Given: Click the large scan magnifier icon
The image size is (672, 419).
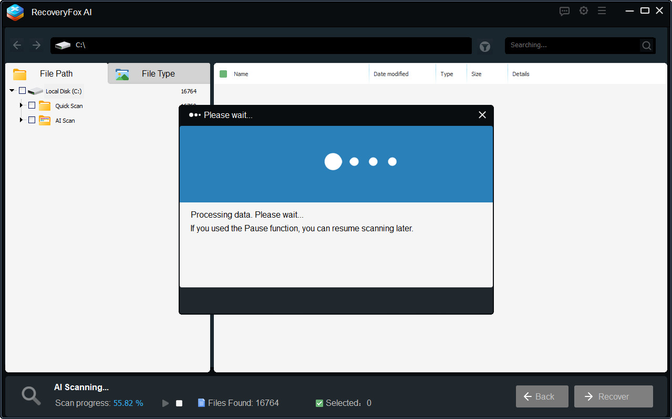Looking at the screenshot, I should coord(31,396).
